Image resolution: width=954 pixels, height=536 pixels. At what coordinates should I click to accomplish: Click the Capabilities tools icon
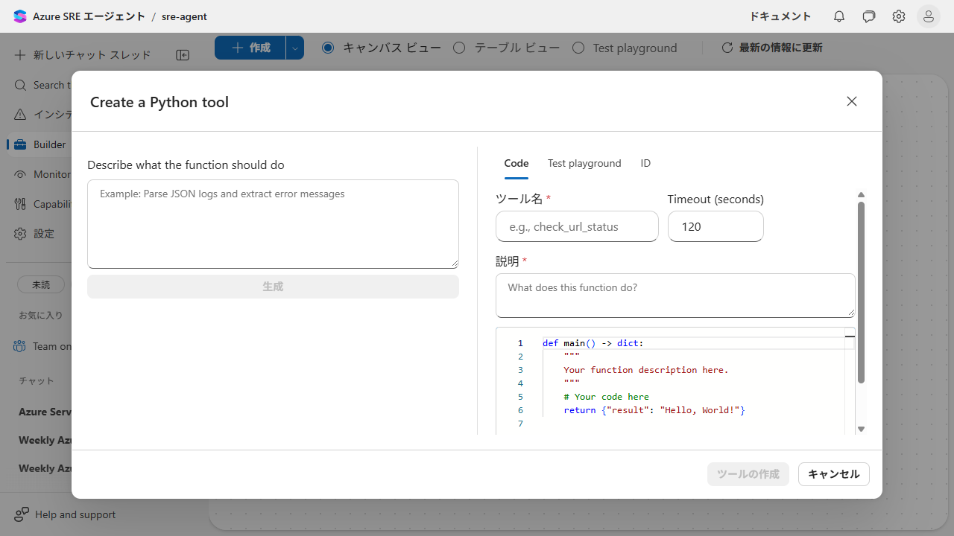point(20,204)
